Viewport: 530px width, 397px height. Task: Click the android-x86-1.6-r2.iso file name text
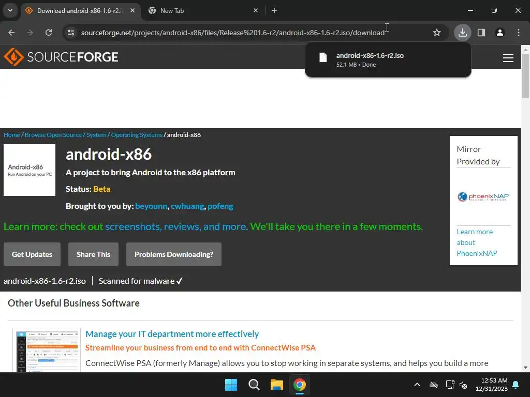pyautogui.click(x=45, y=281)
